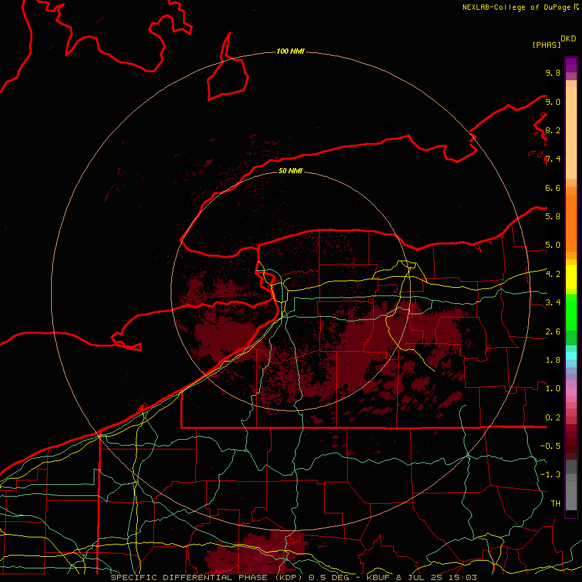The image size is (582, 582).
Task: Click the TH threshold label
Action: pyautogui.click(x=555, y=504)
